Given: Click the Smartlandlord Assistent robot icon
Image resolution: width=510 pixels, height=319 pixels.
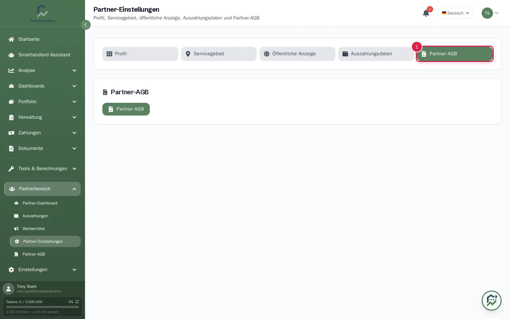Looking at the screenshot, I should 11,55.
